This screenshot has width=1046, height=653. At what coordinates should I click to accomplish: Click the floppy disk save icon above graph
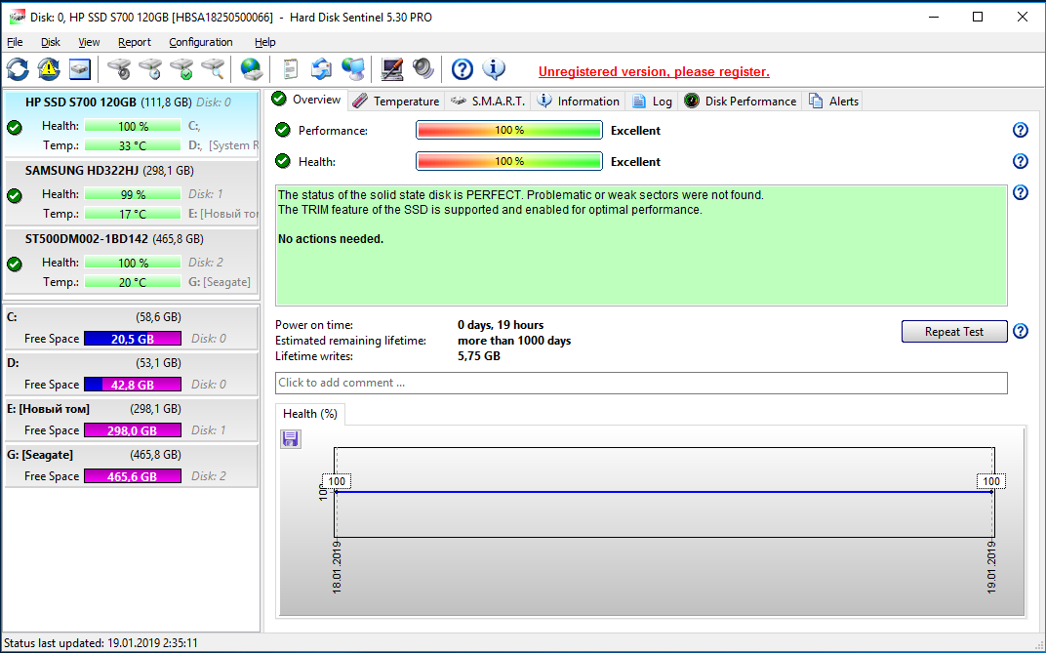[x=291, y=439]
